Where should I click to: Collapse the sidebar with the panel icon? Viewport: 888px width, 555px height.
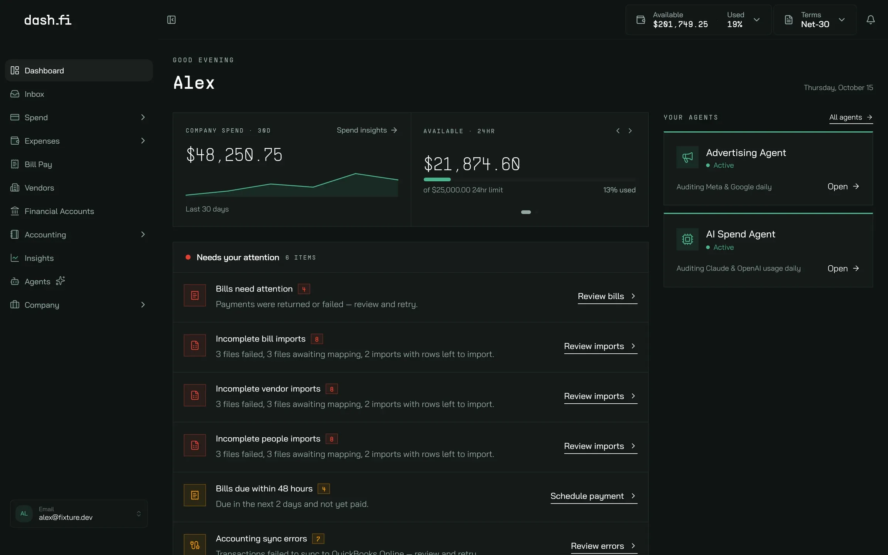pos(171,20)
